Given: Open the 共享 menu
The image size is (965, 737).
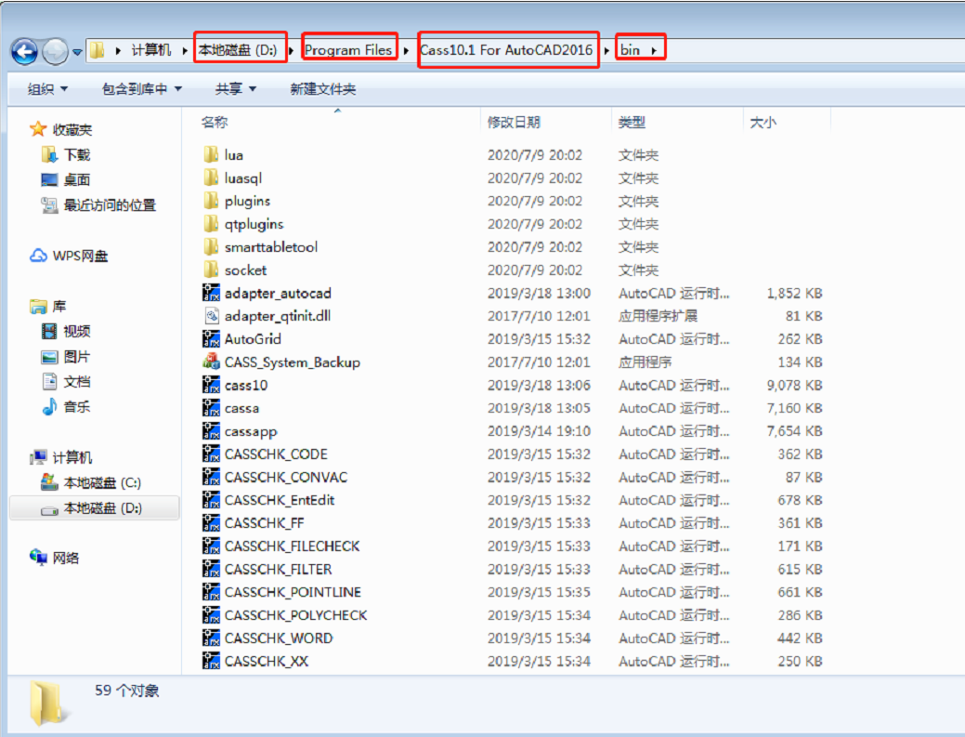Looking at the screenshot, I should click(236, 89).
